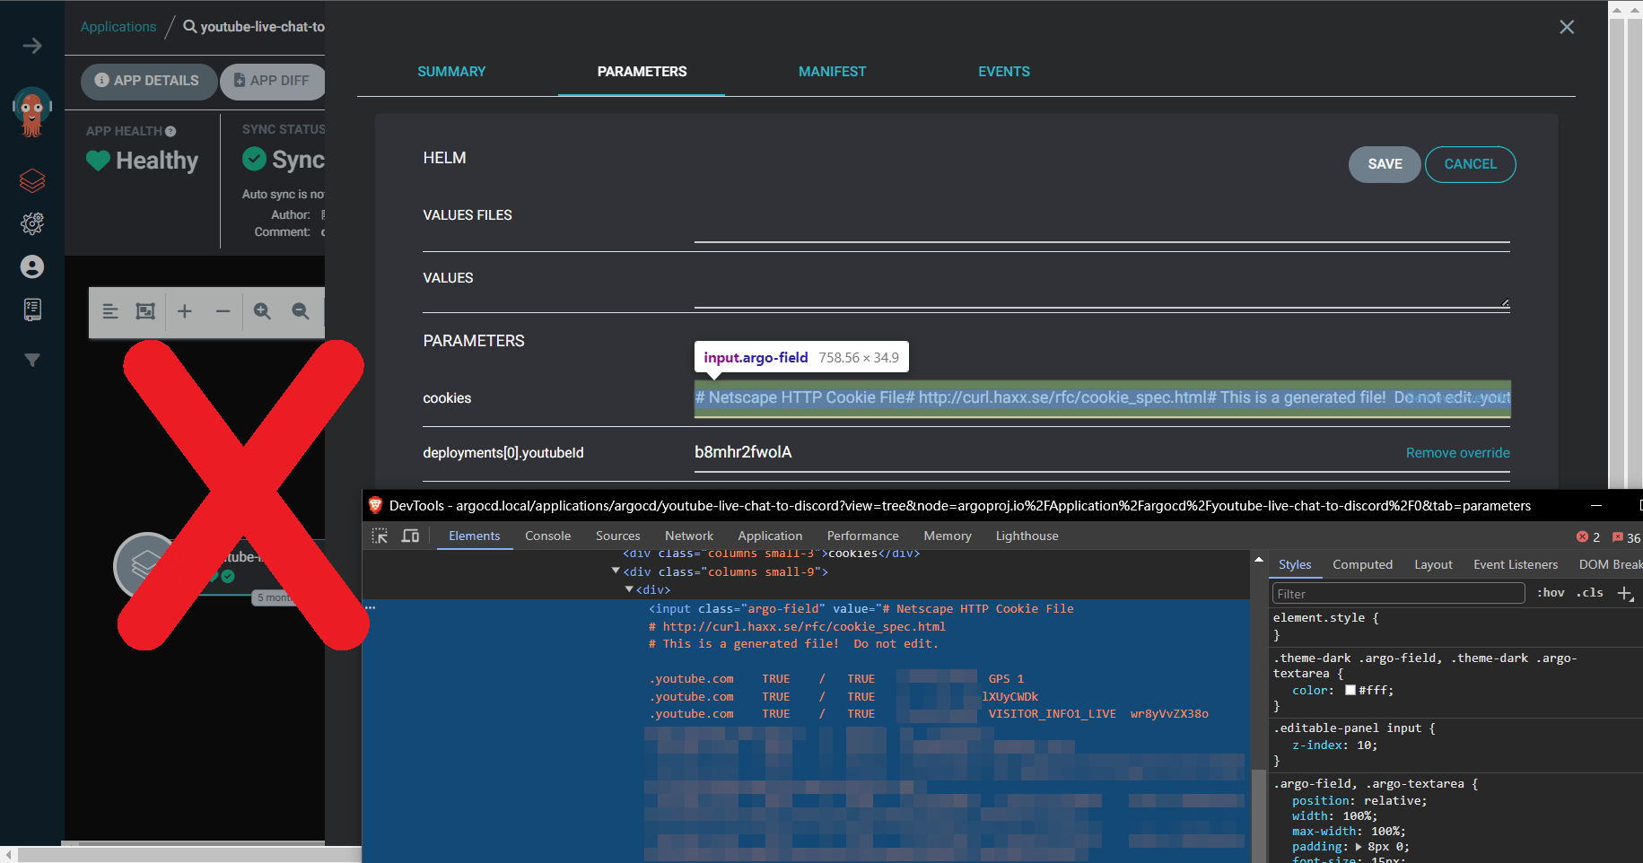Activate DevTools element inspector picker icon

[380, 536]
